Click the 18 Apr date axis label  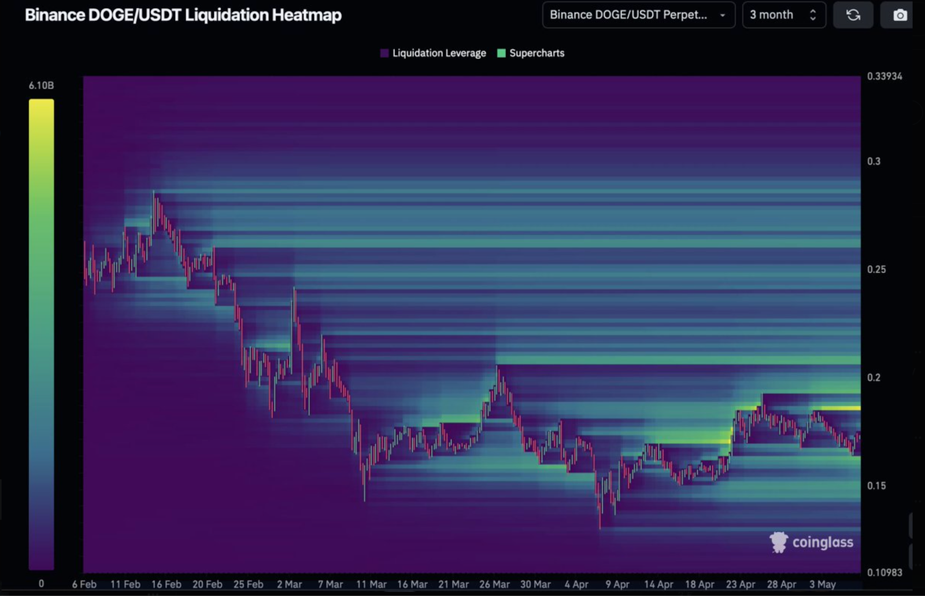click(700, 584)
